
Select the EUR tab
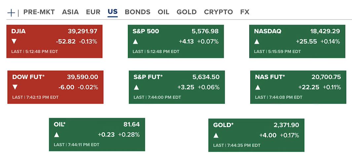click(93, 12)
